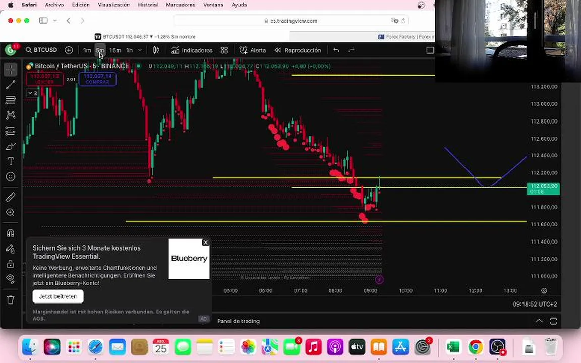Close the Blueberry advertisement popup
Viewport: 581px width, 363px height.
click(x=206, y=243)
